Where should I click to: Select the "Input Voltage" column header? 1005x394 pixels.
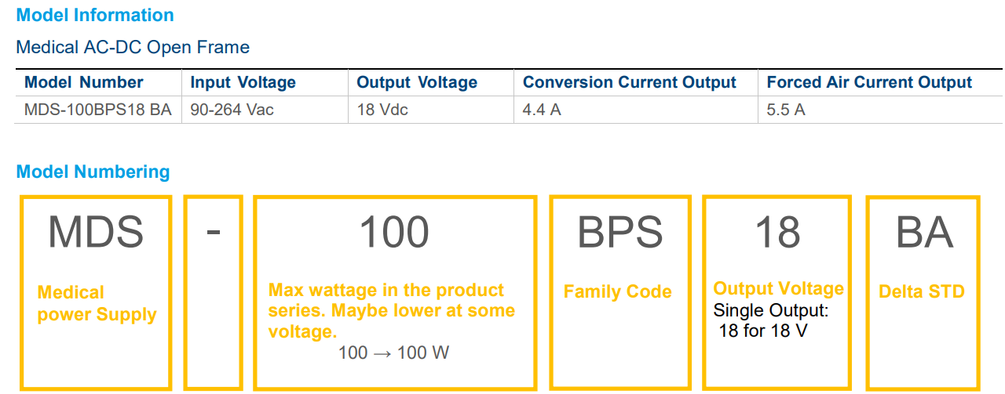pyautogui.click(x=243, y=82)
